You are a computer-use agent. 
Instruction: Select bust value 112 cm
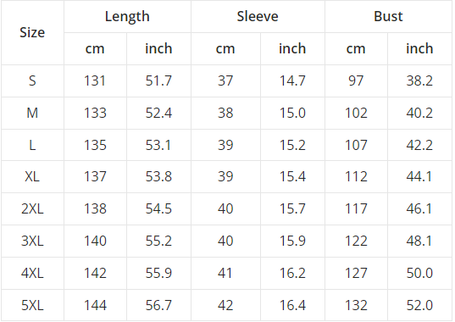pyautogui.click(x=356, y=176)
